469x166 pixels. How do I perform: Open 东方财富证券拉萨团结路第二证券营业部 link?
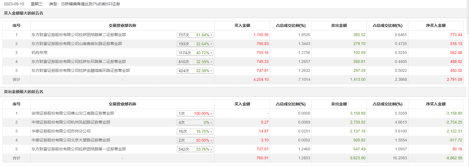[79, 35]
